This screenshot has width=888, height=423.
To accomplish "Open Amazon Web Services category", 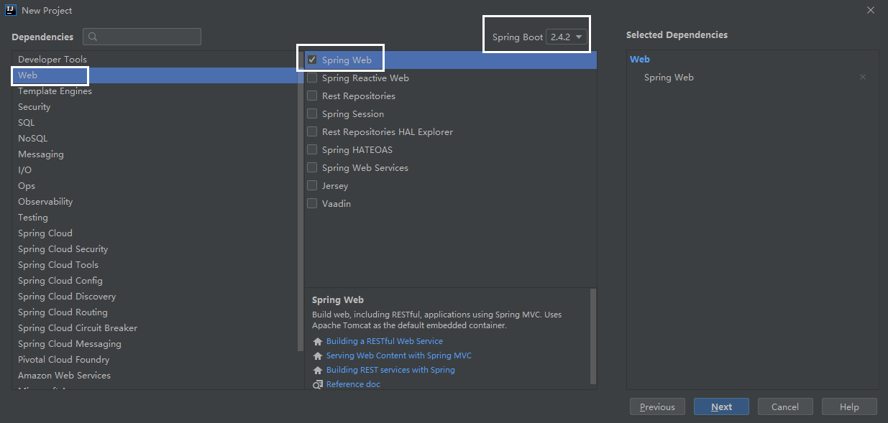I will [155, 376].
